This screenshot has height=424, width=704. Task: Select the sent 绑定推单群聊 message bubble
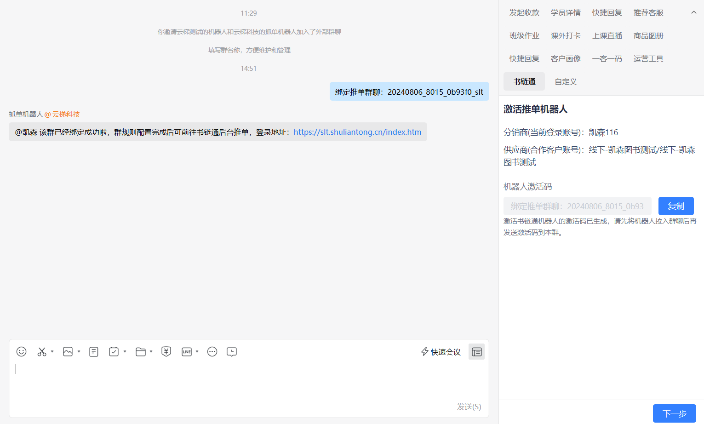click(x=409, y=92)
